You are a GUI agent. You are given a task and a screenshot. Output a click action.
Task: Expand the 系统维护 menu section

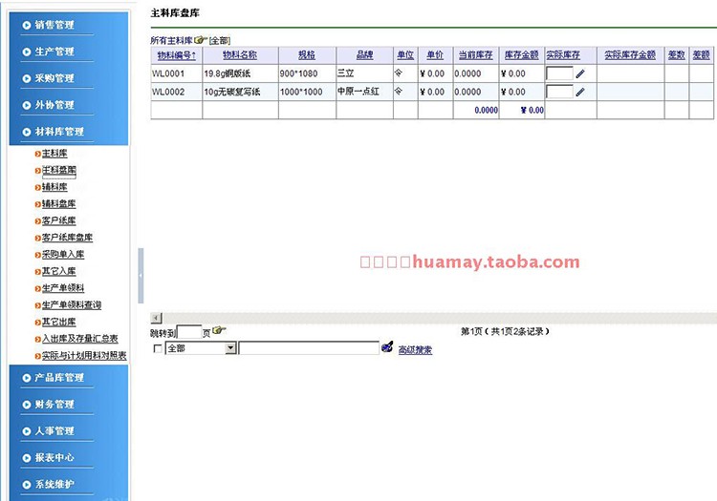pyautogui.click(x=54, y=485)
